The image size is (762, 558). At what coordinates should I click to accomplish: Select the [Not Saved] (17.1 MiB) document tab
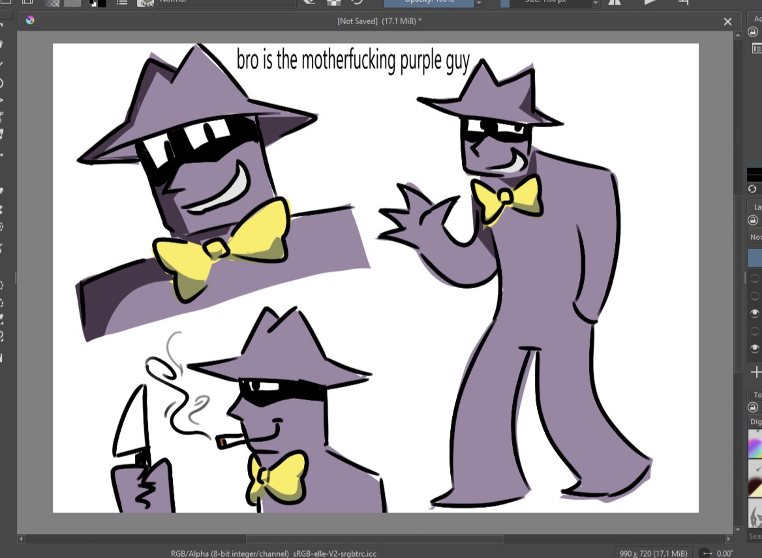click(x=379, y=22)
